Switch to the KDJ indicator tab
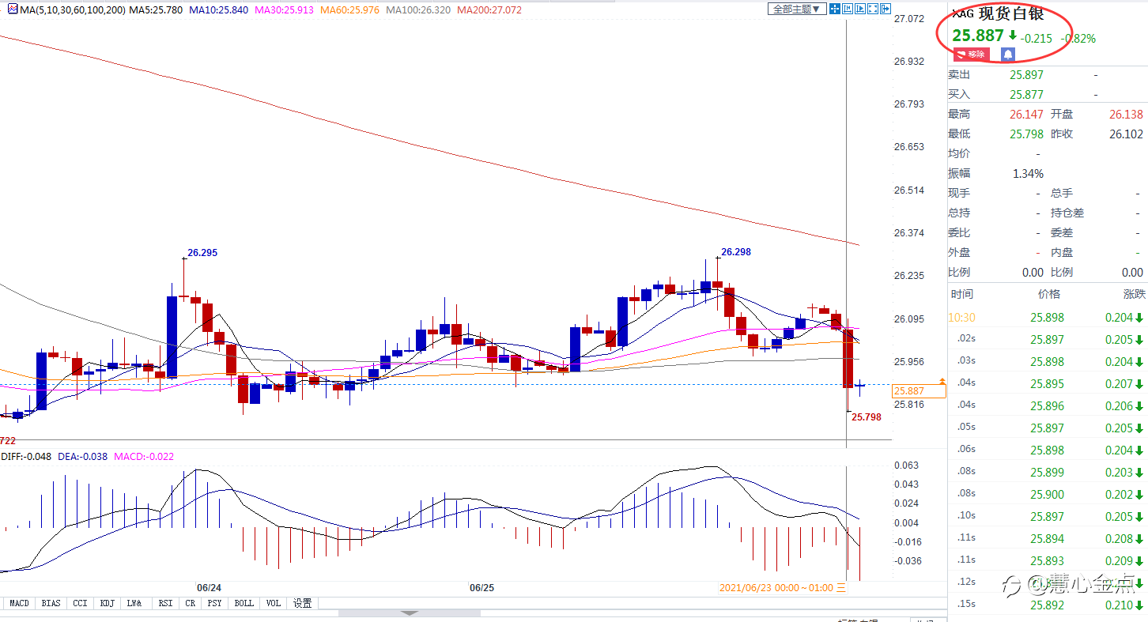 (x=107, y=603)
